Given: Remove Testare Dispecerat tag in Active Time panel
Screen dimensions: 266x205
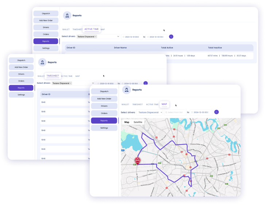Looking at the screenshot, I should tap(96, 37).
